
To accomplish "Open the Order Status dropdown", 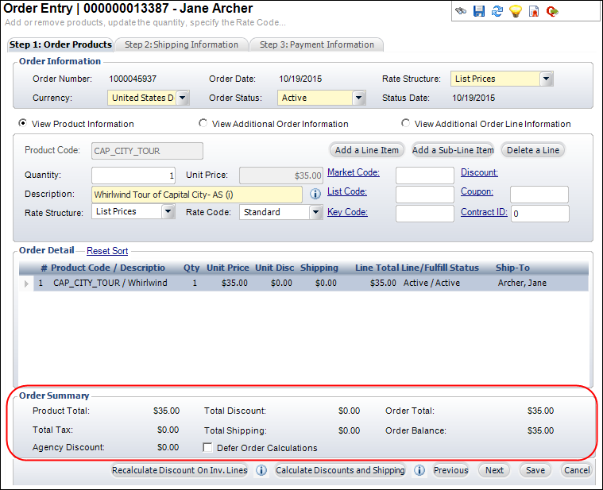I will [x=358, y=98].
